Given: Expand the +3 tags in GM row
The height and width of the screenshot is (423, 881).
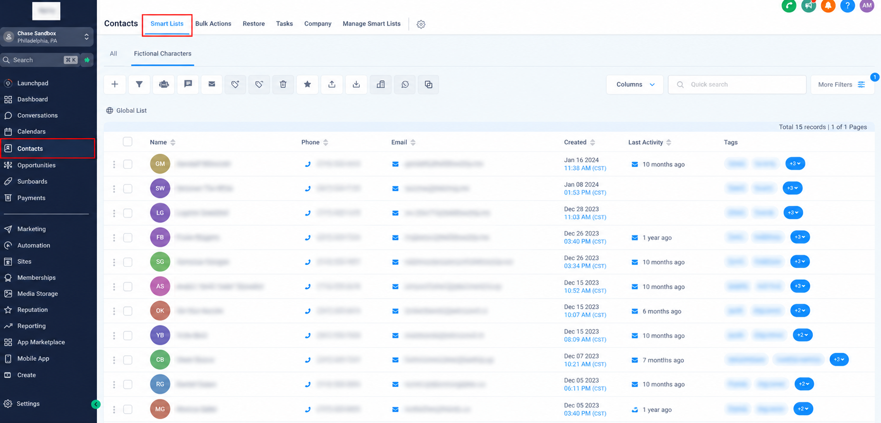Looking at the screenshot, I should [x=795, y=164].
